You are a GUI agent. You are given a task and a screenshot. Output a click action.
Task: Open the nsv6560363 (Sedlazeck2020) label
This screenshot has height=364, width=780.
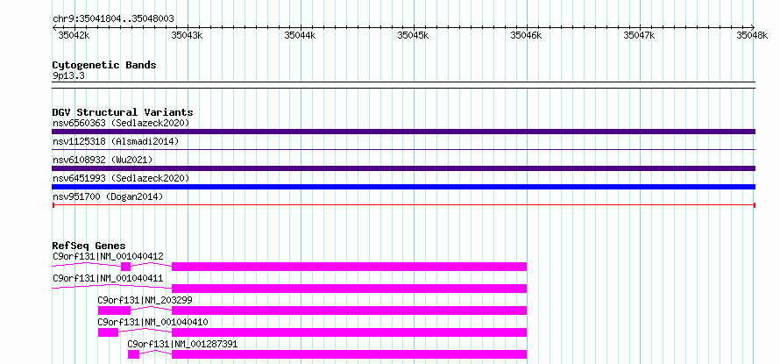tap(121, 123)
